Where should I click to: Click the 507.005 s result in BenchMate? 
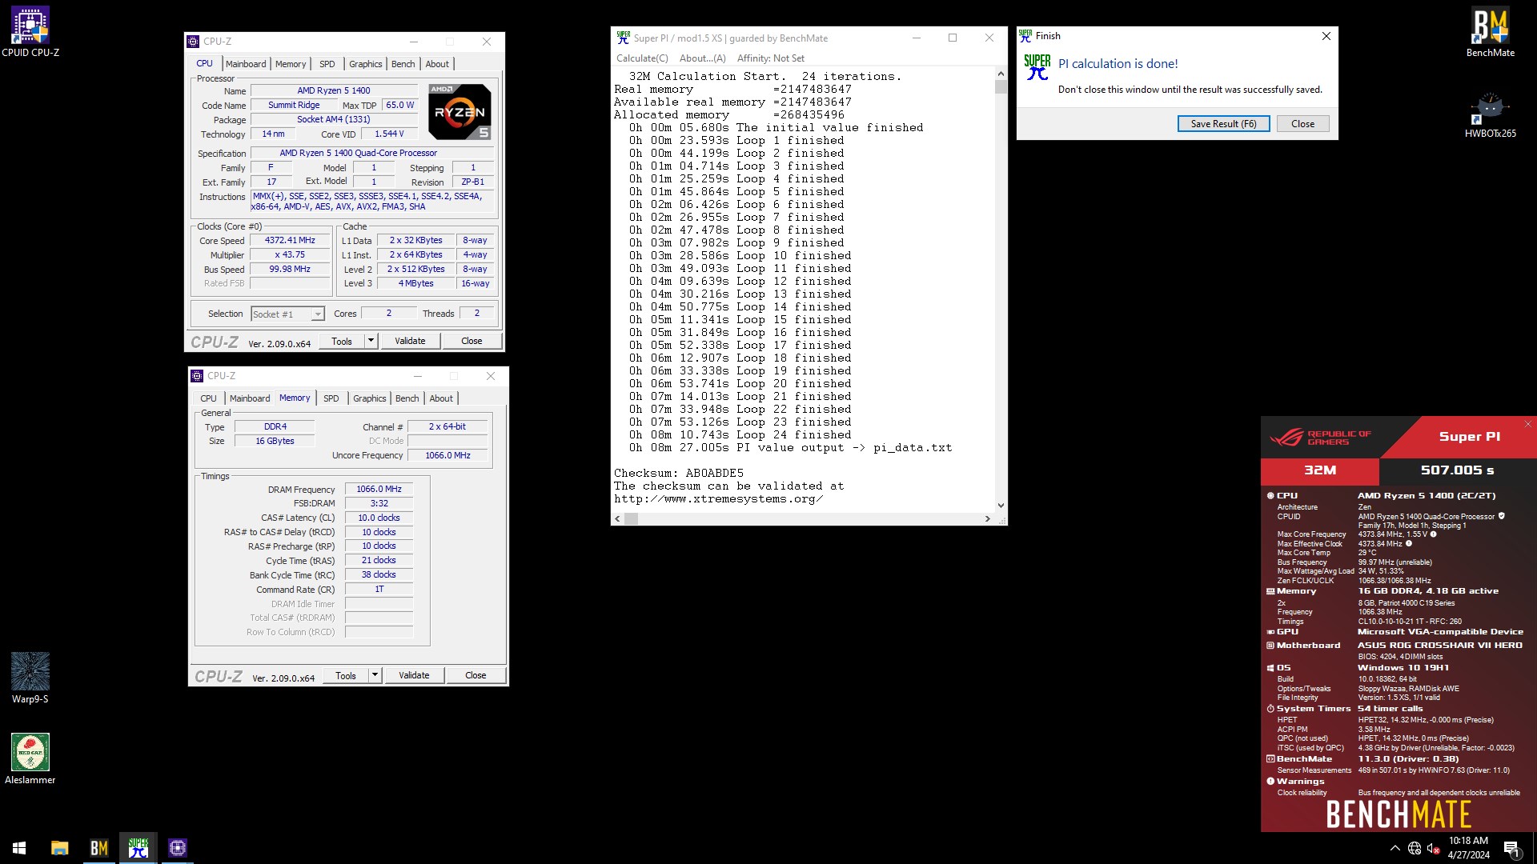click(1457, 470)
